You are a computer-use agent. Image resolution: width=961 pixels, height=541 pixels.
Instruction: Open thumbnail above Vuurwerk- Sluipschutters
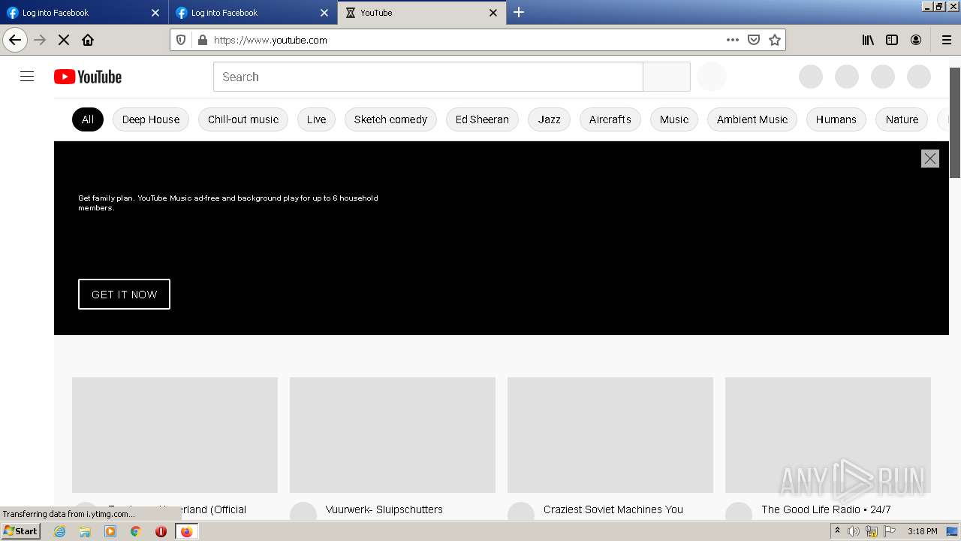[x=393, y=435]
